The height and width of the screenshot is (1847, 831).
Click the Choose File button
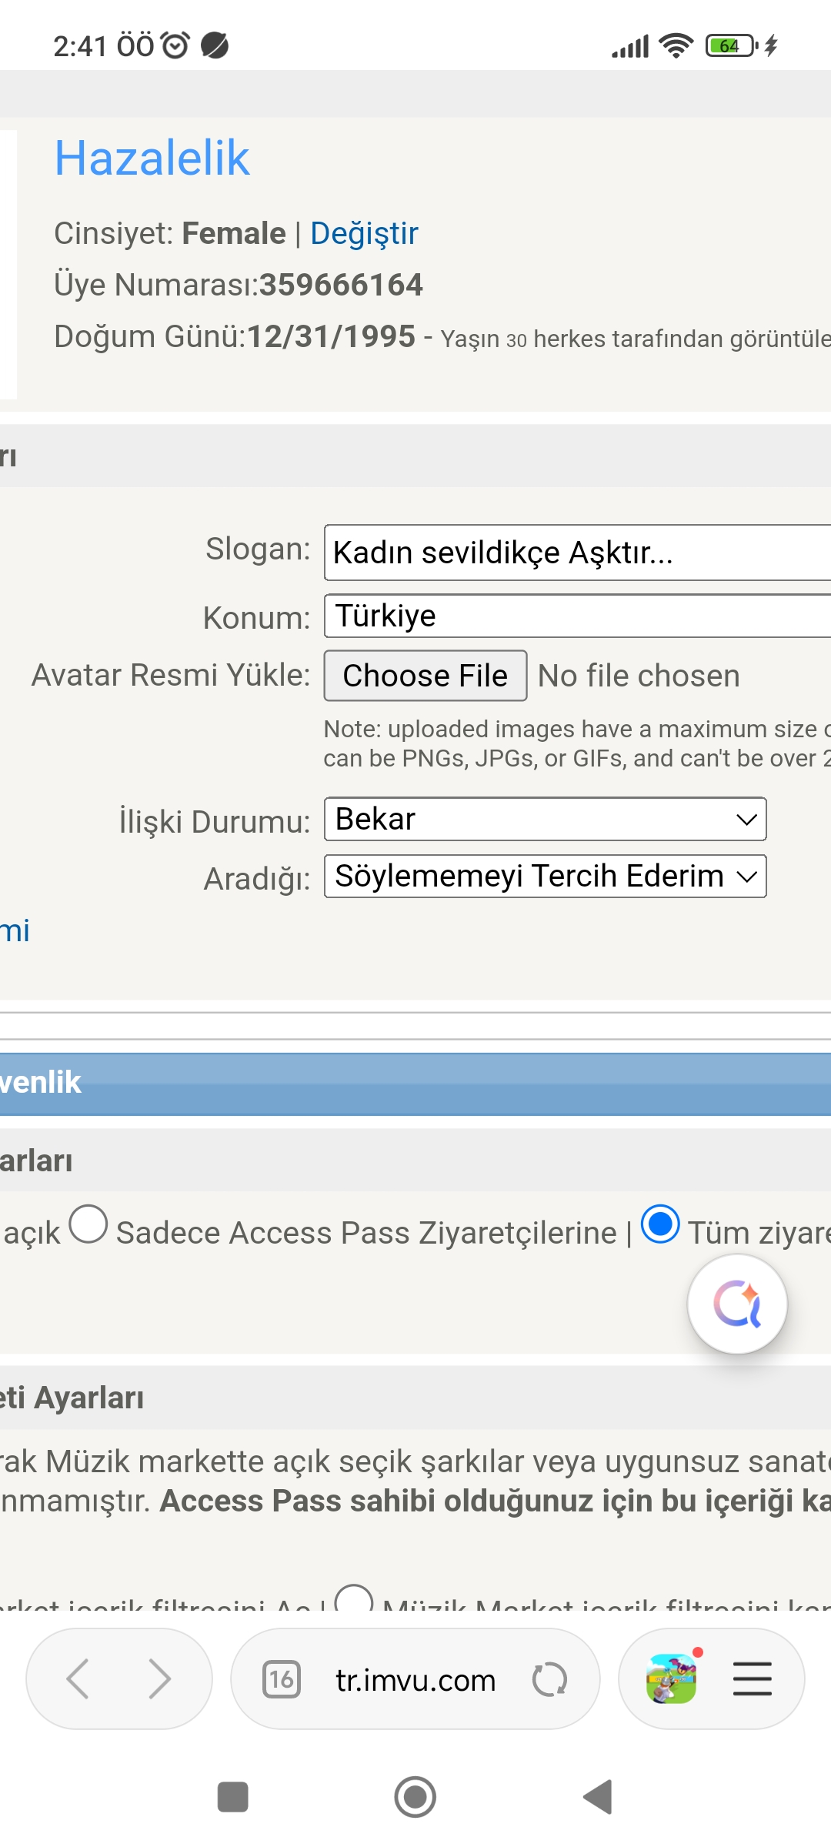[426, 676]
